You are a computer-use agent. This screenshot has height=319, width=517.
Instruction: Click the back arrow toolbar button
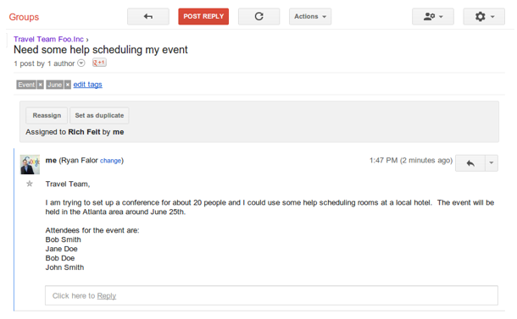(x=148, y=16)
